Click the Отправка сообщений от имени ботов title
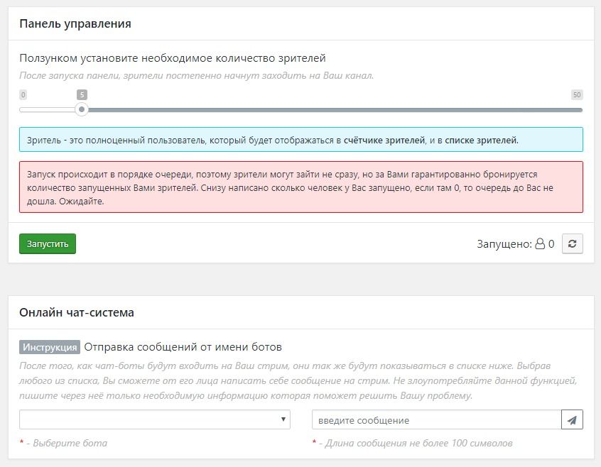601x467 pixels. 183,347
